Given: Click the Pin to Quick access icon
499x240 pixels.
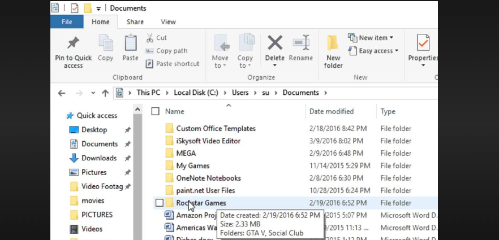Looking at the screenshot, I should 73,43.
